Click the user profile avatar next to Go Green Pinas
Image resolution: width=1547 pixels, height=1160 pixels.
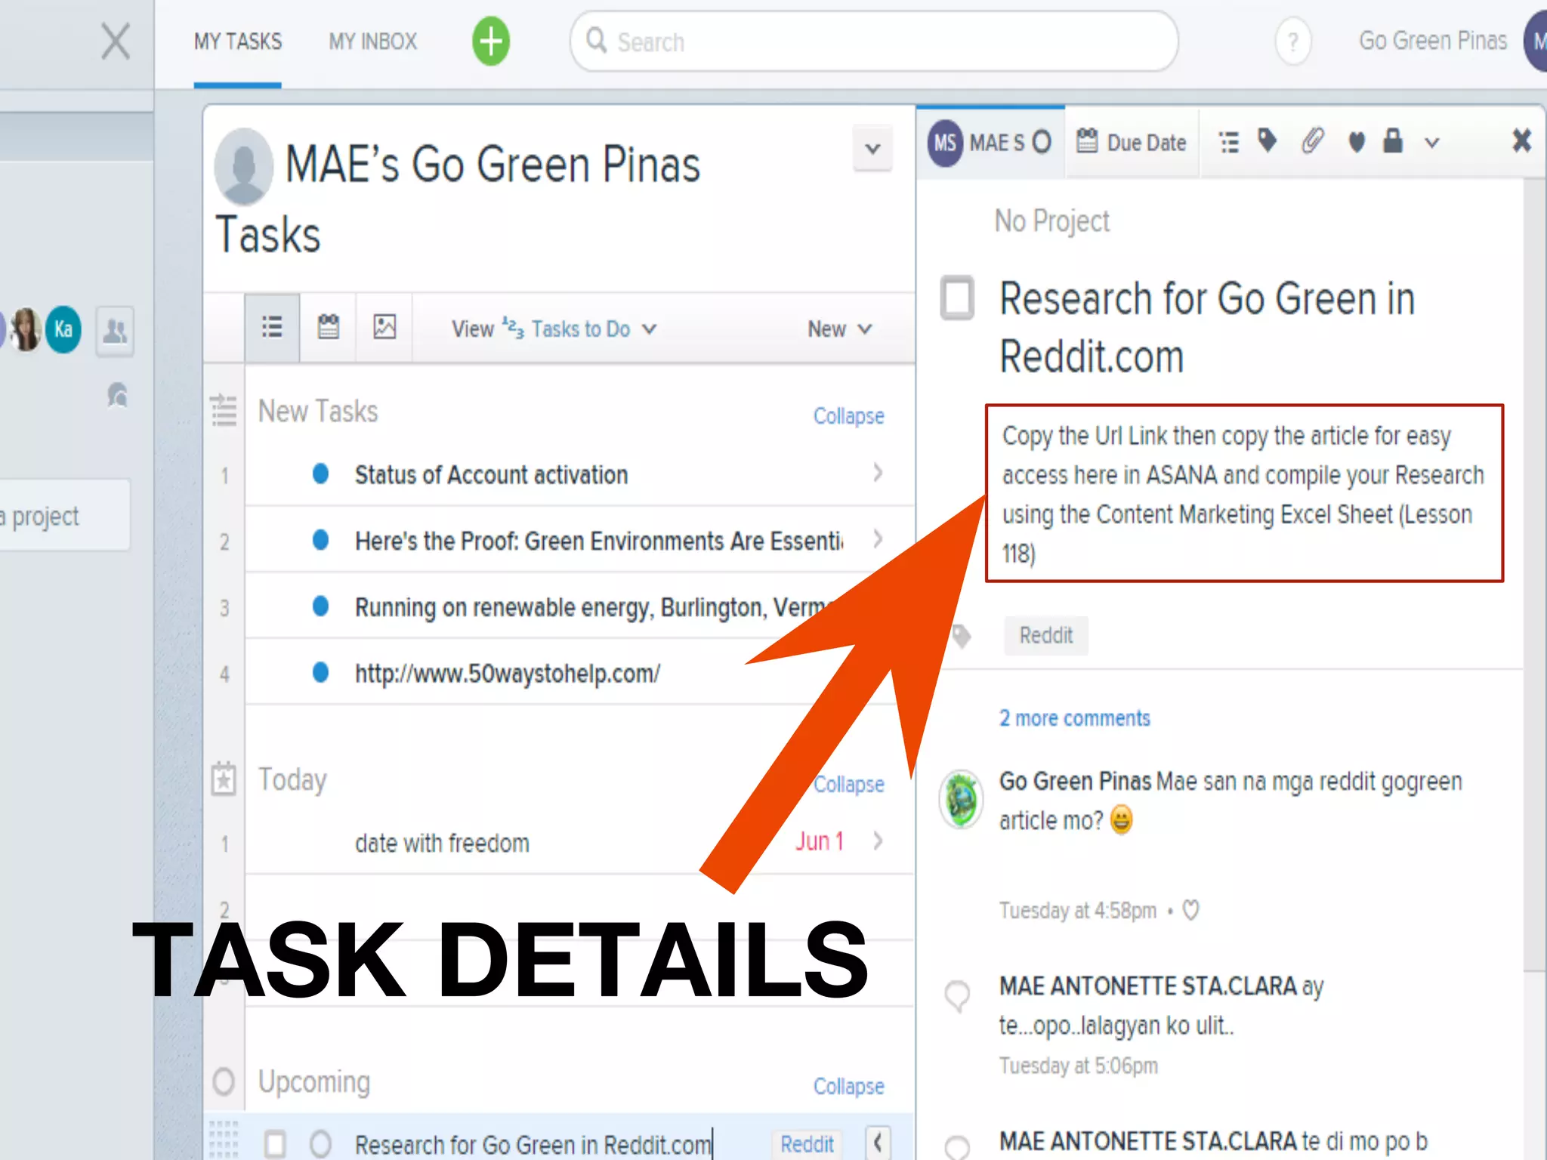tap(1536, 42)
